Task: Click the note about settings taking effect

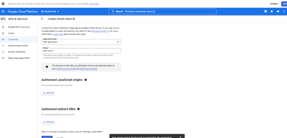Action: pos(72,132)
